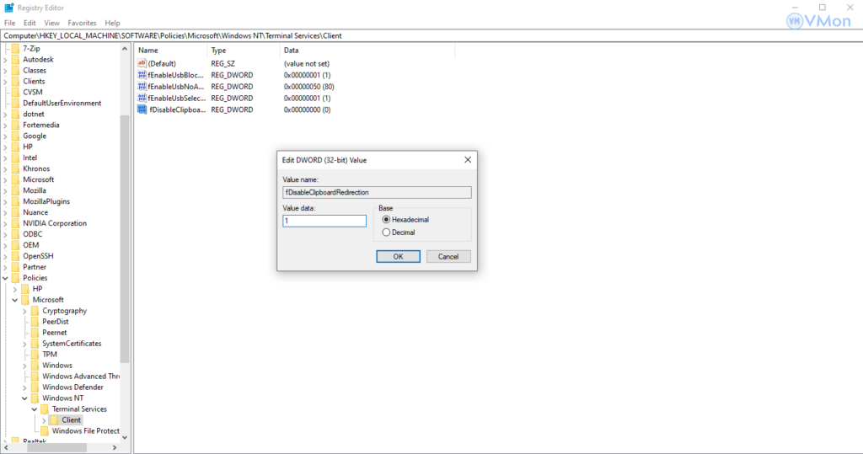Select the NVIDIA Corporation folder icon
The width and height of the screenshot is (863, 454).
coord(14,223)
